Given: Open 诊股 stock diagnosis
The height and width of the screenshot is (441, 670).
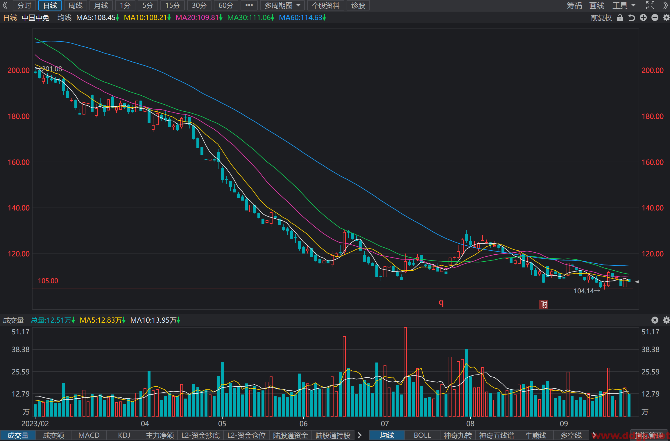Looking at the screenshot, I should pos(358,5).
